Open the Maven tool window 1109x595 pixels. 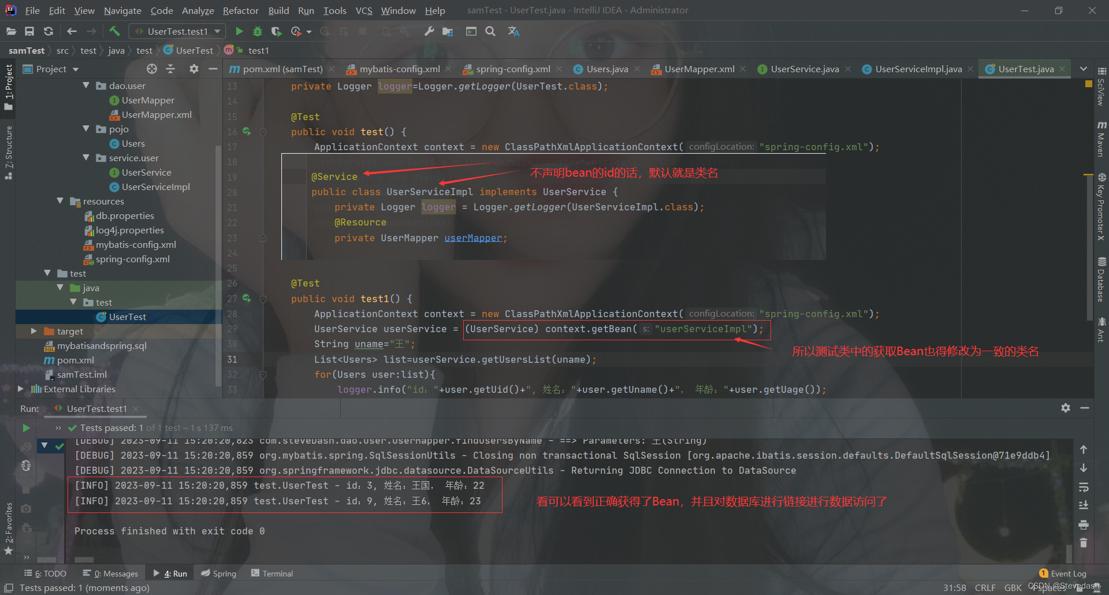click(x=1101, y=139)
